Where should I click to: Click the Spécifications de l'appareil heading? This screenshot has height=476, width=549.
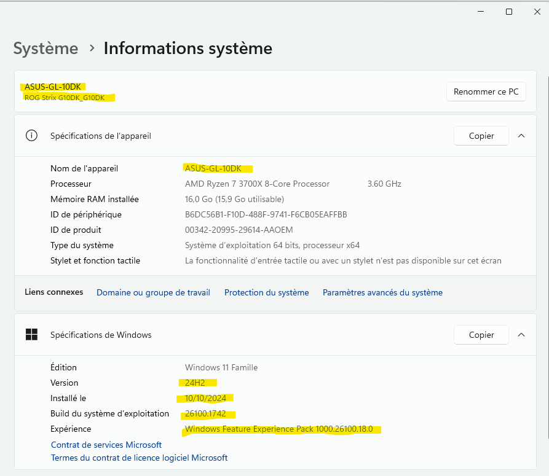(x=101, y=136)
